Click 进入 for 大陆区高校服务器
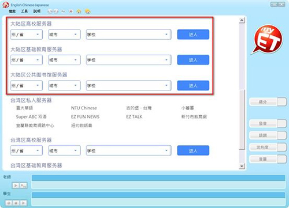This screenshot has height=208, width=289. pyautogui.click(x=193, y=35)
